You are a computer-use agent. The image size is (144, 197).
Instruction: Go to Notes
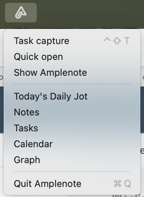coord(72,112)
